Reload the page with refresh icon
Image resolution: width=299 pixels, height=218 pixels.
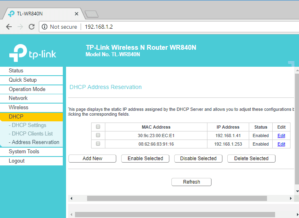[x=32, y=27]
